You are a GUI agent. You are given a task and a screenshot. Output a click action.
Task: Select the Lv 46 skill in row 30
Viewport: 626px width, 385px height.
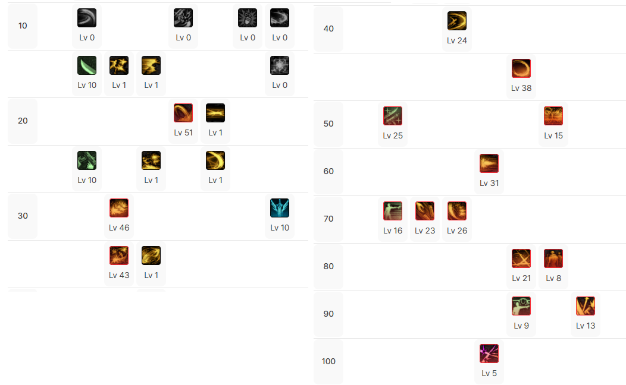click(119, 208)
